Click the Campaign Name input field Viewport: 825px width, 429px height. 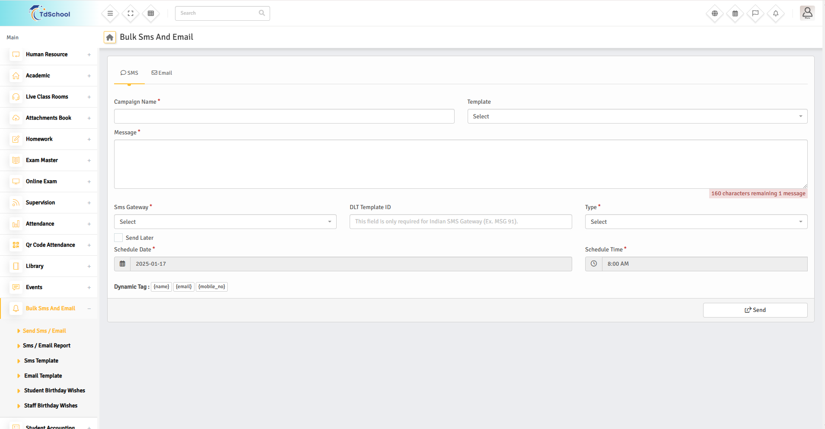click(284, 116)
